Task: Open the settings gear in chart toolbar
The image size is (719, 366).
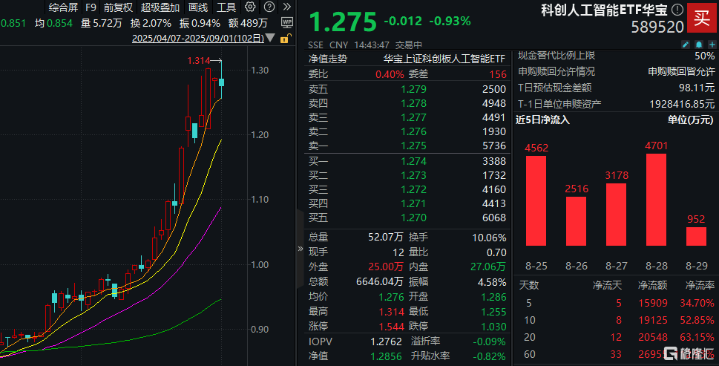Action: (x=250, y=7)
